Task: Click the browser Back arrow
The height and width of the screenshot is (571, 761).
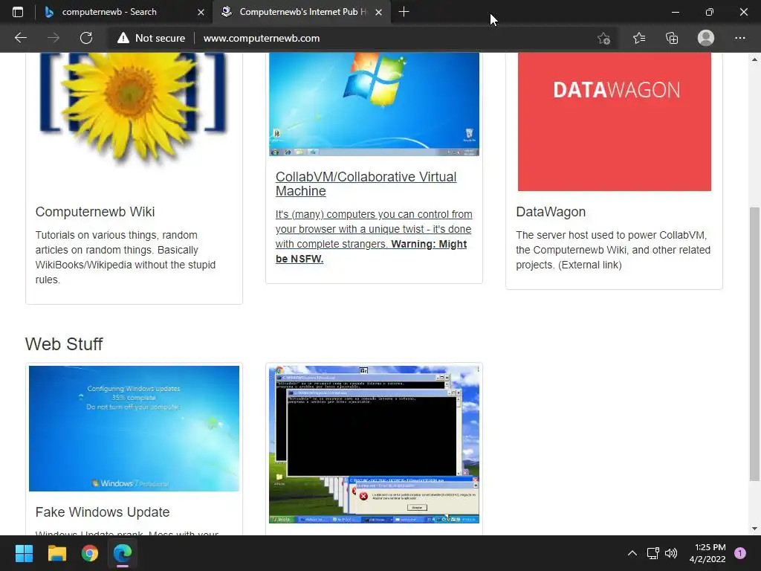Action: (20, 38)
